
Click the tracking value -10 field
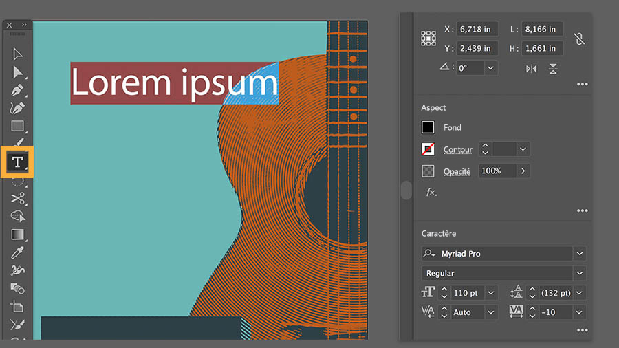coord(556,312)
